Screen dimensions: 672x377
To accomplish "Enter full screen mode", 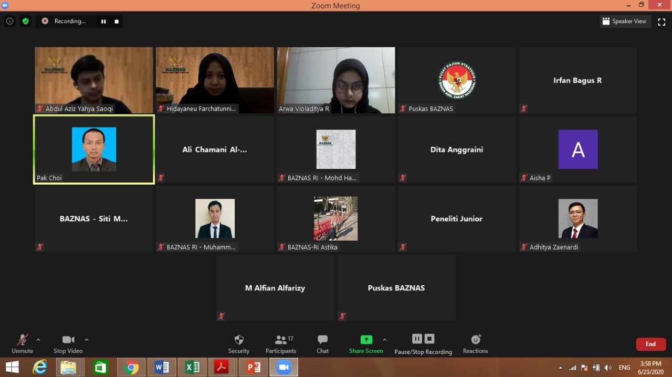I will (x=661, y=21).
